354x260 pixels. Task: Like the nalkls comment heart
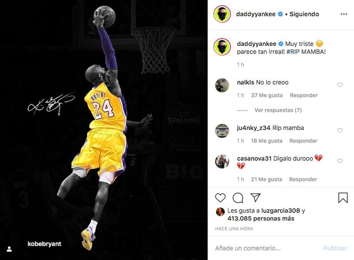(340, 85)
